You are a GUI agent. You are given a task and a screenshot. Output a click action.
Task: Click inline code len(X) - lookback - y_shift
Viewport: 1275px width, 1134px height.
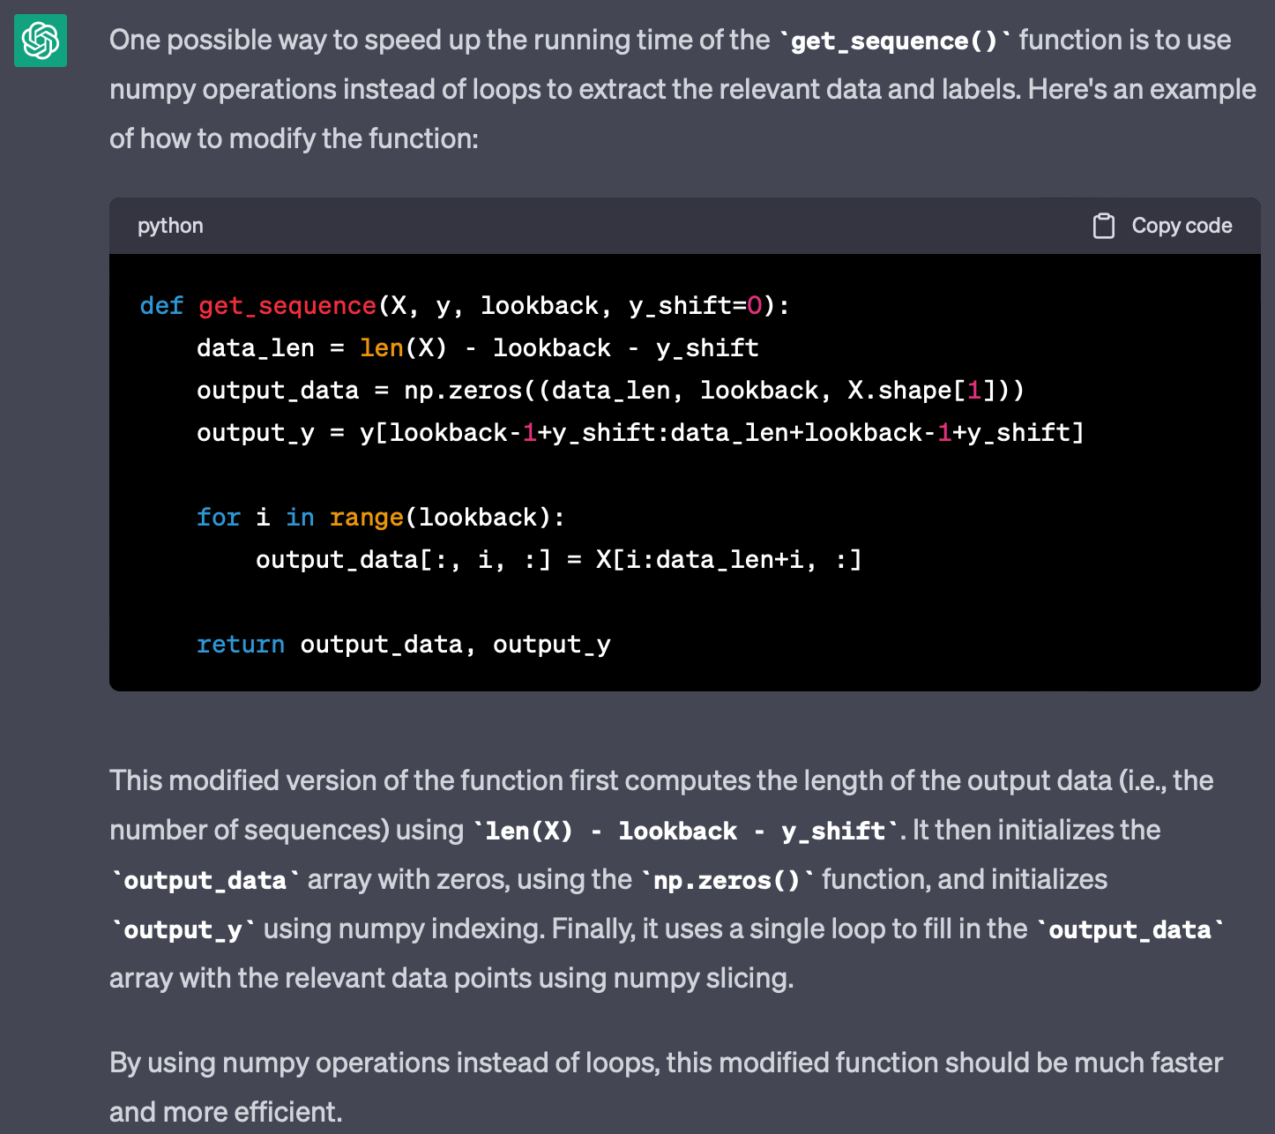[x=685, y=831]
